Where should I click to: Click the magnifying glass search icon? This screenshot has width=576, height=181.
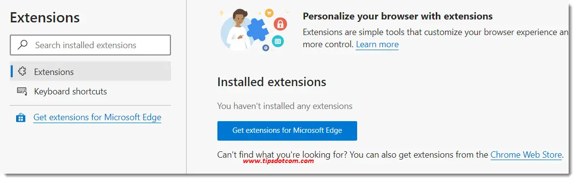click(23, 45)
